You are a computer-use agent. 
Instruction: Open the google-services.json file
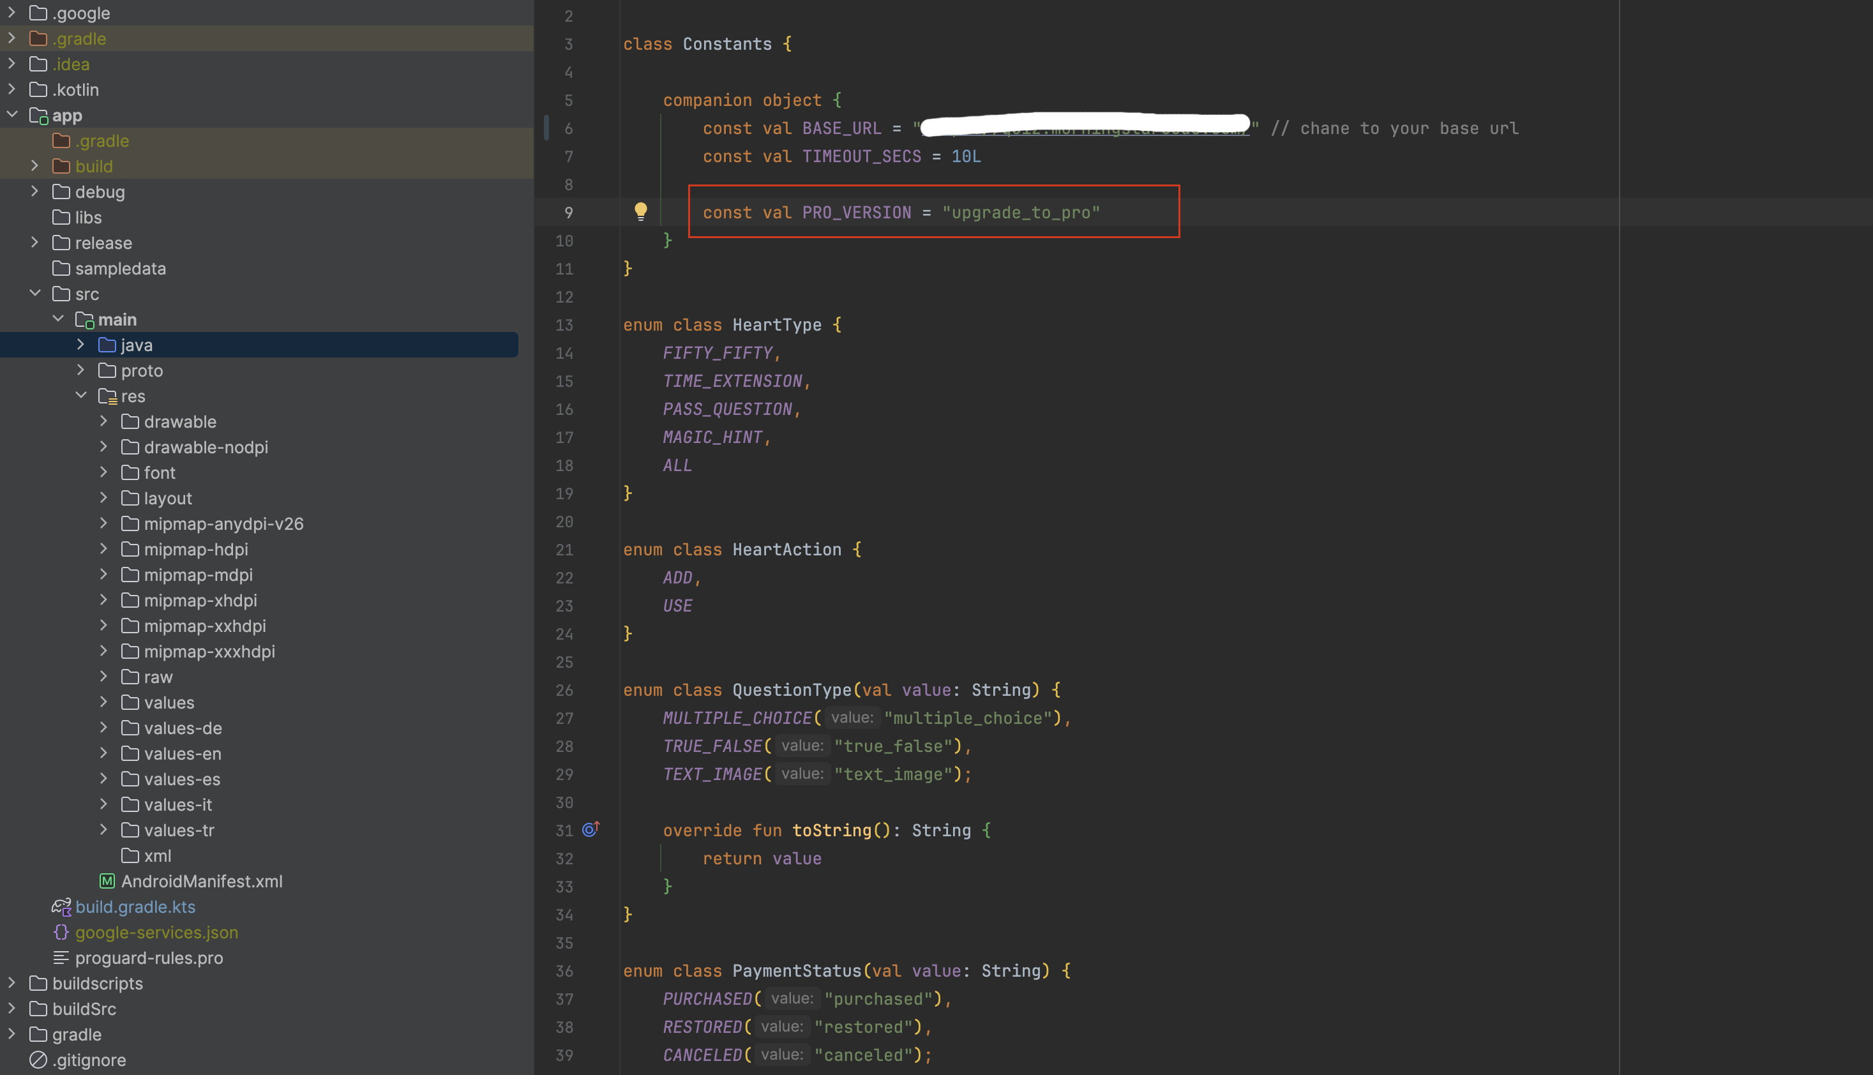[156, 932]
